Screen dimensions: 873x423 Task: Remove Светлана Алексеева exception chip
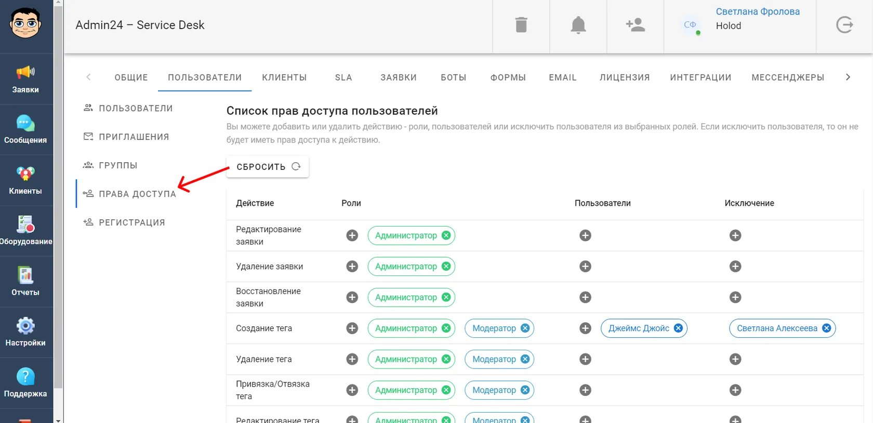[x=826, y=328]
